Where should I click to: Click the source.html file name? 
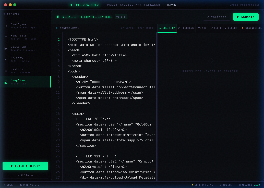[x=69, y=28]
